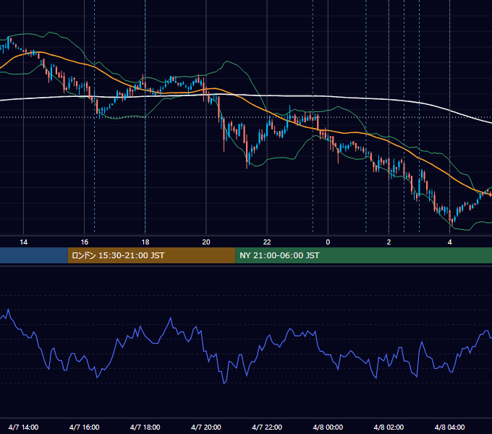Click the blue session bar before London
492x434 pixels.
tap(34, 255)
